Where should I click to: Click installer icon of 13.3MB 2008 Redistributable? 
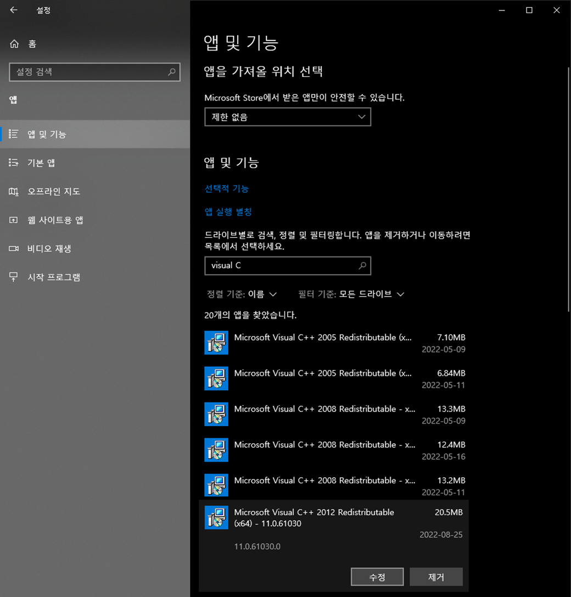(216, 414)
